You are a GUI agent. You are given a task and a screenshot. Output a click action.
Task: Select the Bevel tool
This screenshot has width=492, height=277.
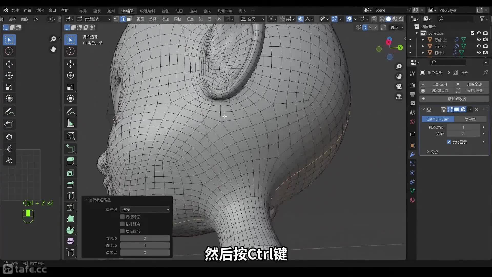pos(70,184)
